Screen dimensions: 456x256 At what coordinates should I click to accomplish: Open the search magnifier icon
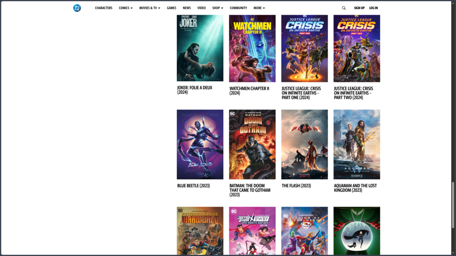344,8
